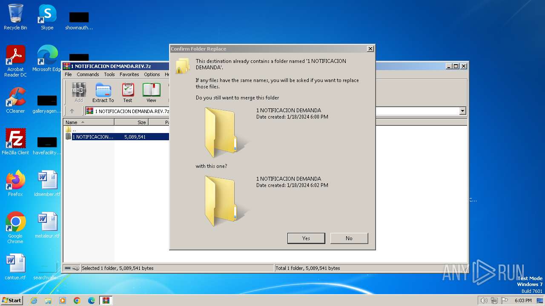This screenshot has height=306, width=545.
Task: Sort by the Name column header
Action: point(89,122)
